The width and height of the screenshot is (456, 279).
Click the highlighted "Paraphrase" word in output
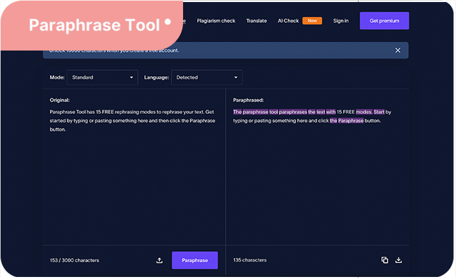click(x=351, y=121)
